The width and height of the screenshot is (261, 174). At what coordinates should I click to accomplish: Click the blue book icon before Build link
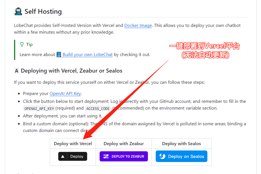[x=59, y=55]
